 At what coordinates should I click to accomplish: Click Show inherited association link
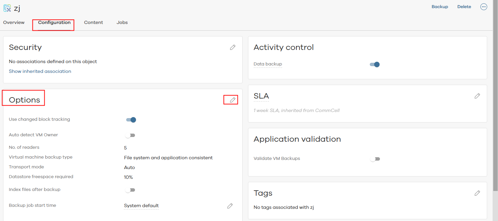point(40,72)
